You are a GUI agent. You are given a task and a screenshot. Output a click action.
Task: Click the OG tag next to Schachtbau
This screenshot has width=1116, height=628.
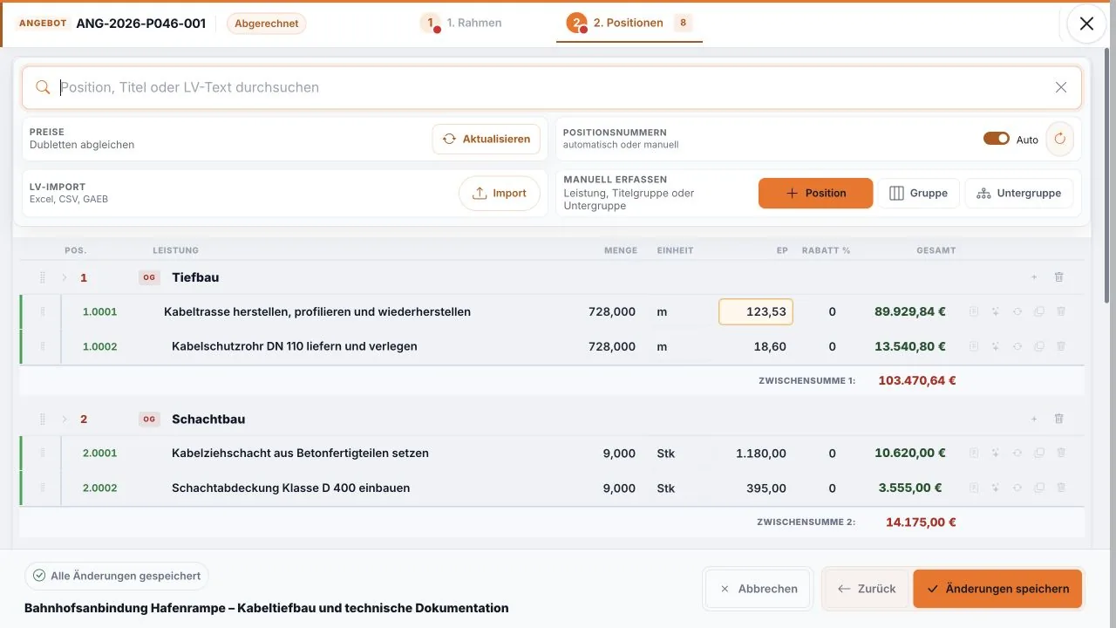pyautogui.click(x=149, y=419)
